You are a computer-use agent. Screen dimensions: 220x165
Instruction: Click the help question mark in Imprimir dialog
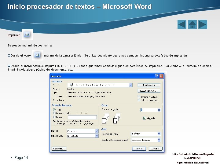[157, 76]
